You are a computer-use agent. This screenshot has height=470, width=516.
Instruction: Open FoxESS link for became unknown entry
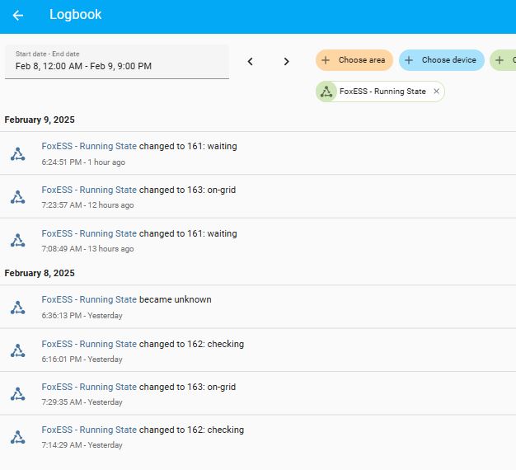(89, 300)
